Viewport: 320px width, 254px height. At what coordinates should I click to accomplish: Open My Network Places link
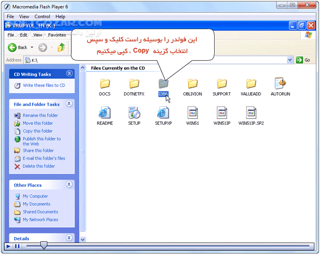(40, 219)
